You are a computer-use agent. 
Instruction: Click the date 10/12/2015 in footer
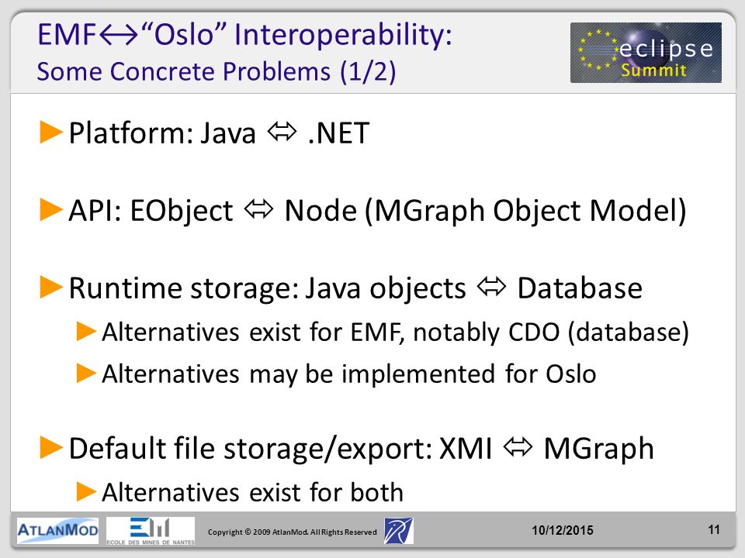(563, 530)
